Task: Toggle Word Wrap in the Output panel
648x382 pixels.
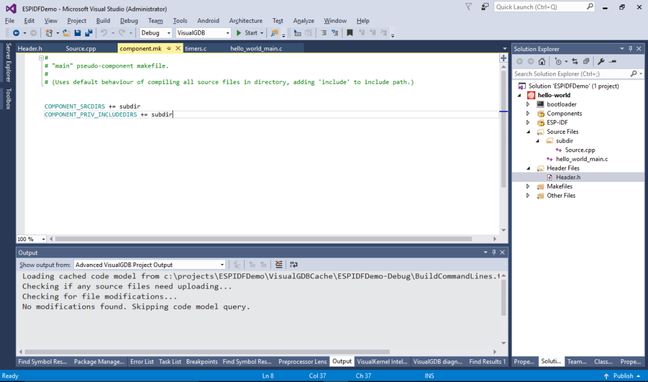Action: coord(294,265)
